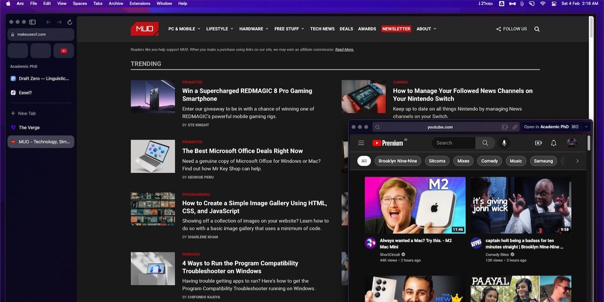Go back using the back arrow
Viewport: 604px width, 302px height.
[48, 22]
